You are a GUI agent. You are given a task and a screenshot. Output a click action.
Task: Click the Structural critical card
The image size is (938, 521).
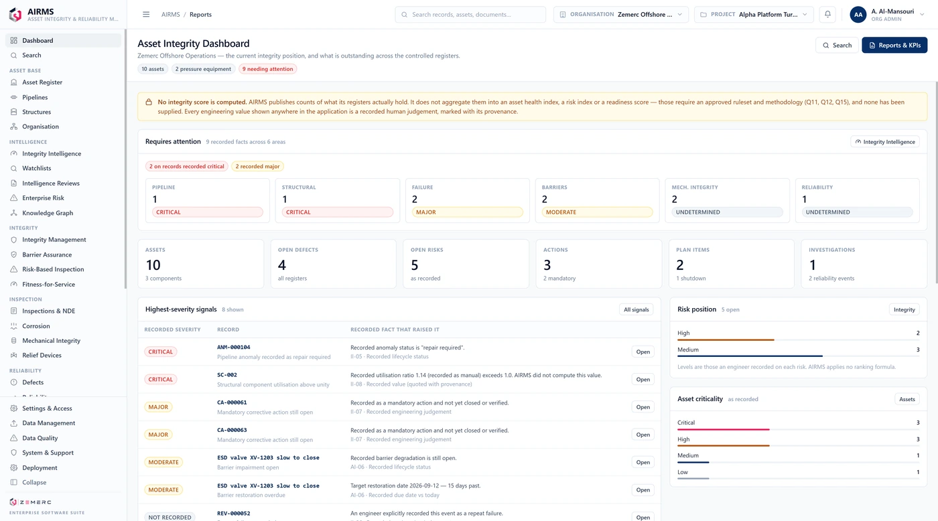pyautogui.click(x=338, y=200)
